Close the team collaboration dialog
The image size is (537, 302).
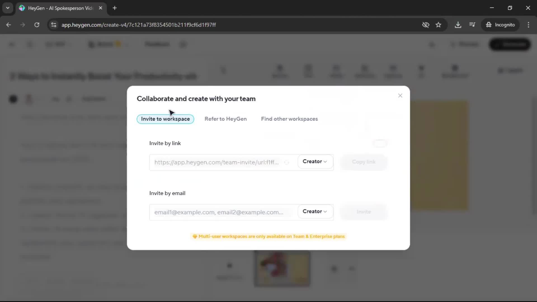point(400,96)
